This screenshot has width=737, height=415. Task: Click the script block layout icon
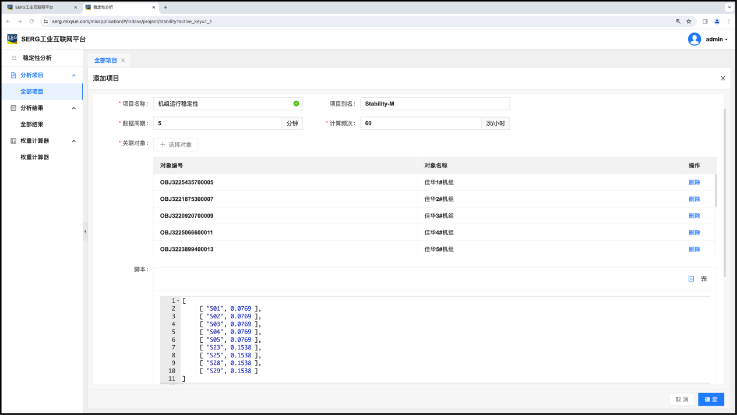704,279
